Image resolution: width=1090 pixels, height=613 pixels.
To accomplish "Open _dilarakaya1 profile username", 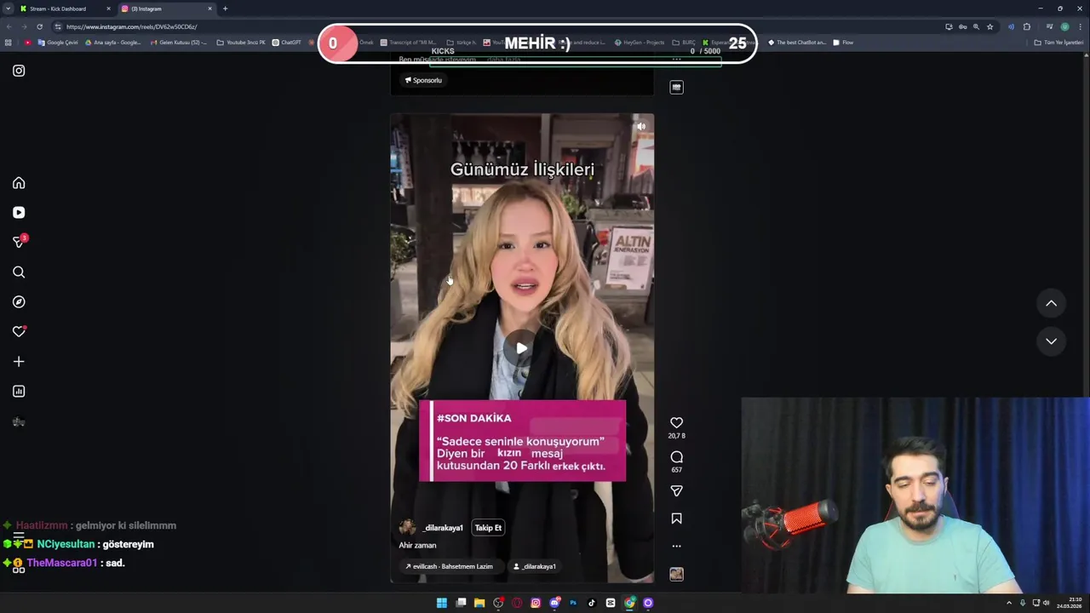I will 443,528.
